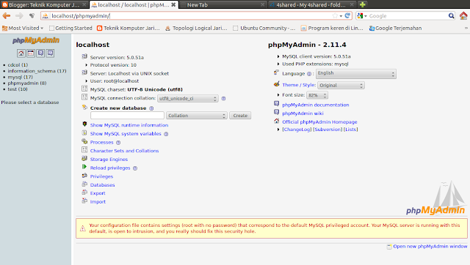Image resolution: width=470 pixels, height=265 pixels.
Task: Open Show MySQL system variables link
Action: pyautogui.click(x=126, y=134)
